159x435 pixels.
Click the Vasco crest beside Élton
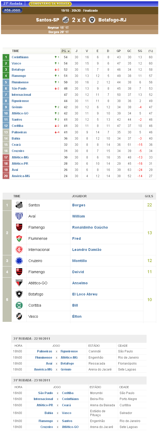click(x=19, y=316)
